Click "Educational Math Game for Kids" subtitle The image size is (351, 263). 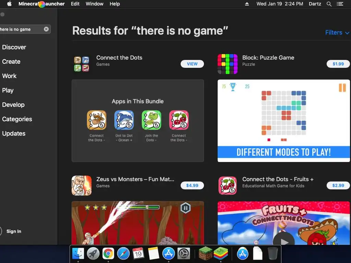[273, 186]
